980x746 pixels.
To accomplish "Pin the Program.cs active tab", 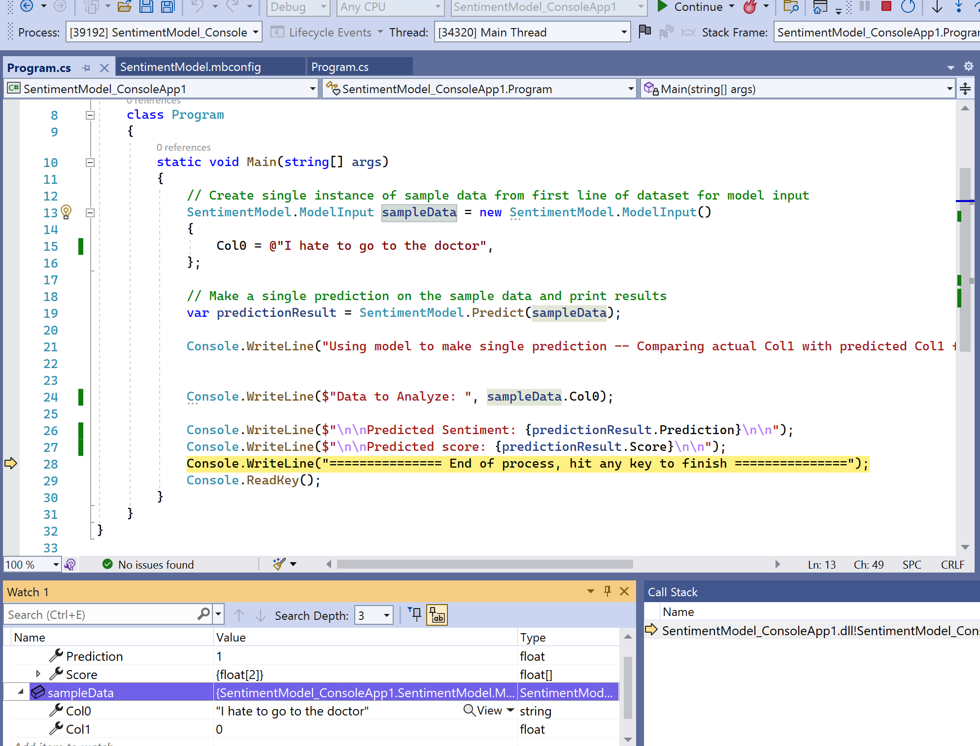I will tap(86, 68).
